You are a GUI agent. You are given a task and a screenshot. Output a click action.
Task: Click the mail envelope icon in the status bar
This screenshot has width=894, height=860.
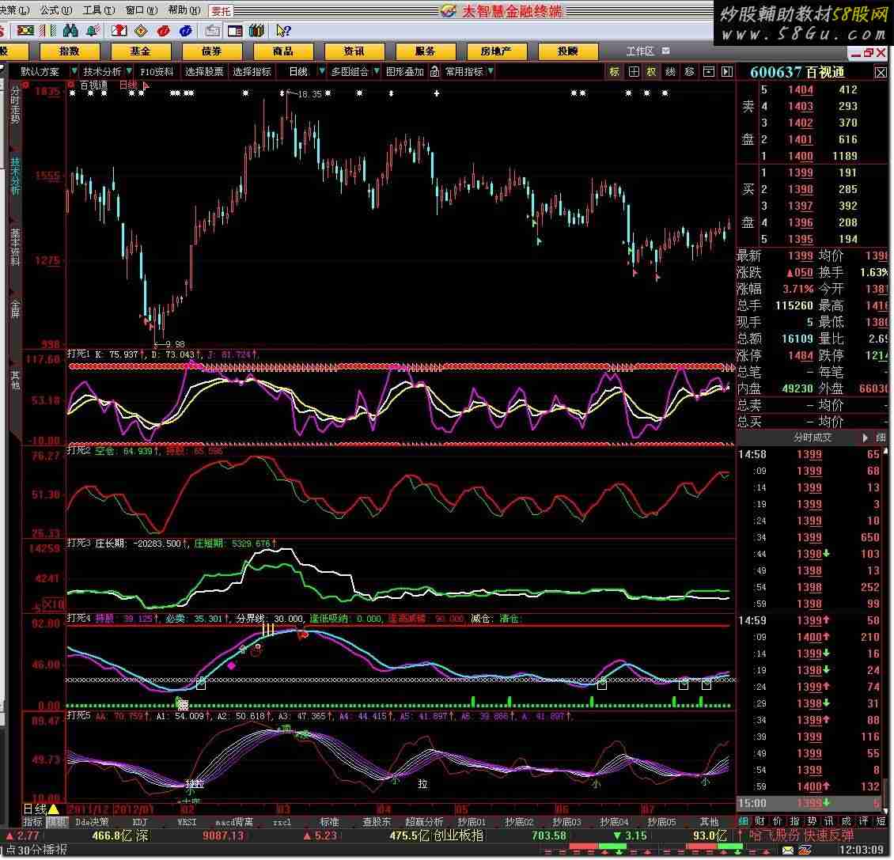coord(787,851)
